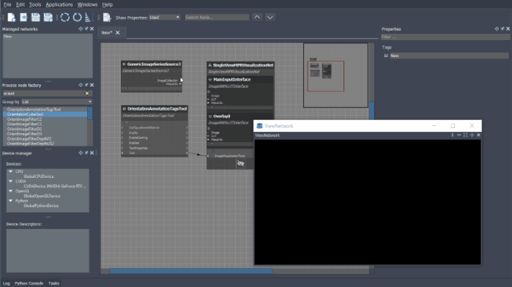This screenshot has width=512, height=287.
Task: Open the File menu
Action: (x=7, y=4)
